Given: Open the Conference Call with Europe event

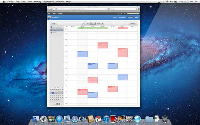Looking at the screenshot, I should [103, 45].
